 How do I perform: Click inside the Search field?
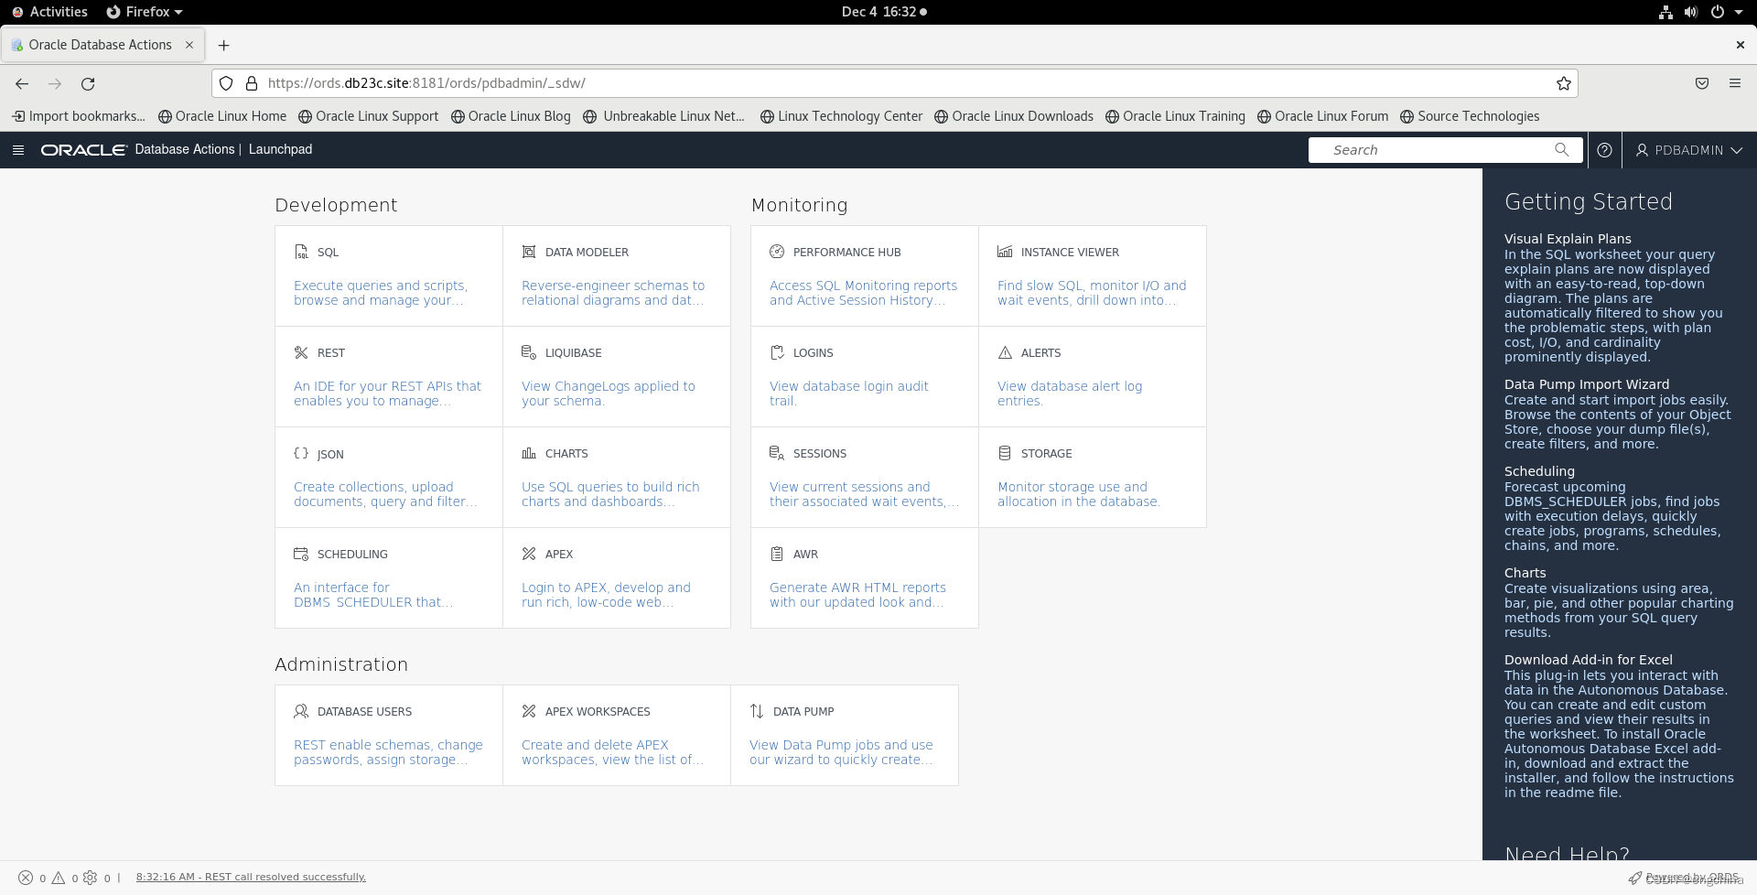pos(1428,149)
